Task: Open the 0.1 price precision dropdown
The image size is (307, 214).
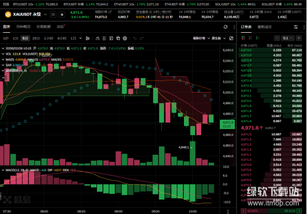Action: (288, 38)
